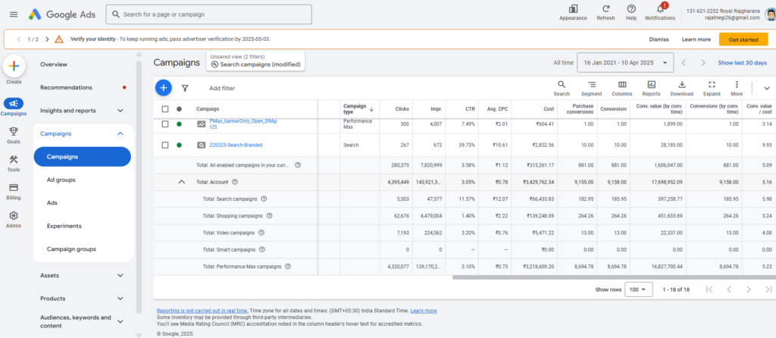The height and width of the screenshot is (338, 776).
Task: Click Reporting is not carried out in real time link
Action: click(202, 311)
